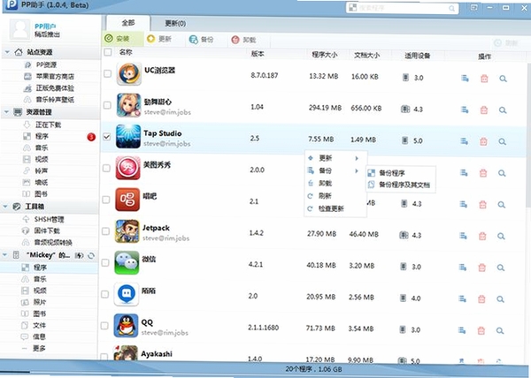
Task: Switch to the 全部 tab
Action: point(128,23)
